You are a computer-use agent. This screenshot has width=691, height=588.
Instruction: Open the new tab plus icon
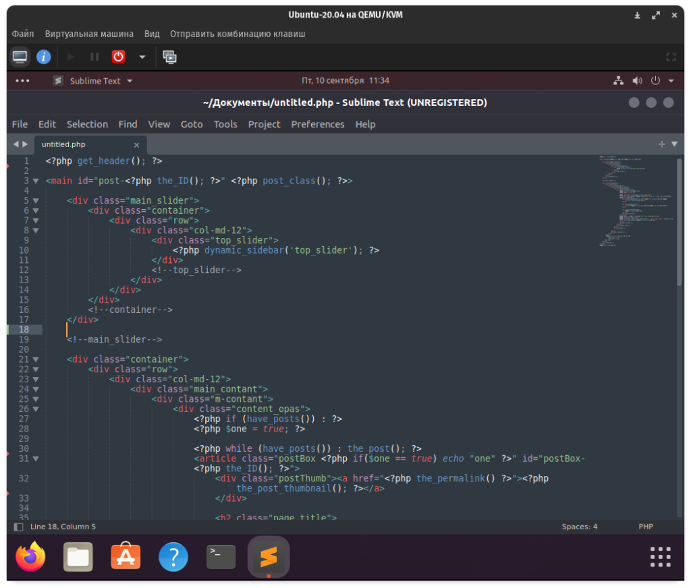click(x=662, y=144)
